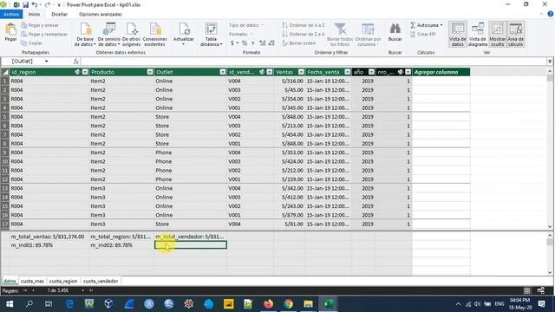Screen dimensions: 555x312
Task: Insert a Tabla dinámica
Action: [211, 35]
